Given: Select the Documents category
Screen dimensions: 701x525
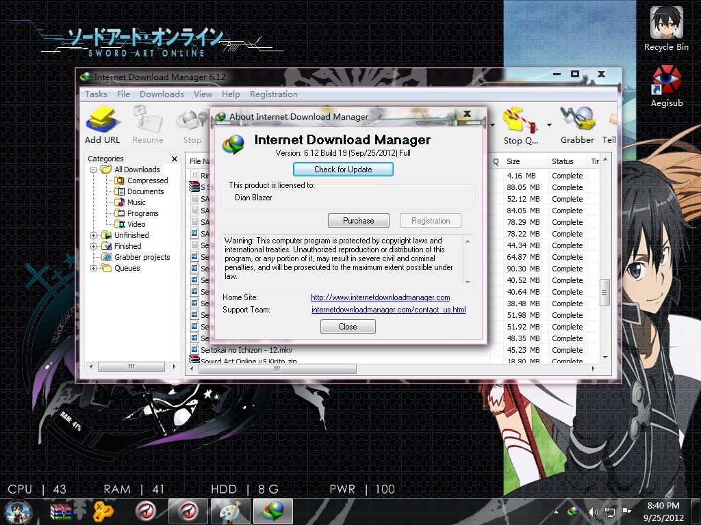Looking at the screenshot, I should point(145,191).
